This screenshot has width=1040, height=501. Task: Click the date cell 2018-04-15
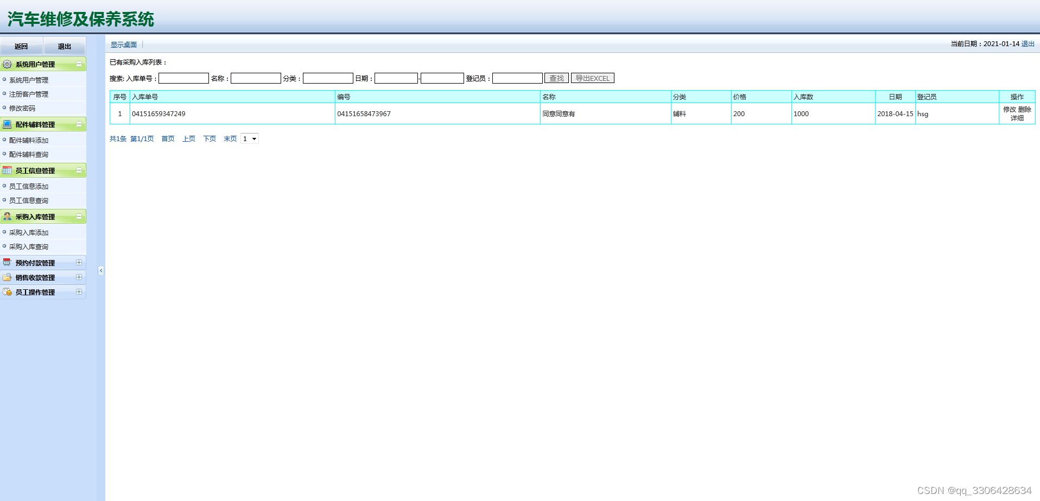click(895, 113)
